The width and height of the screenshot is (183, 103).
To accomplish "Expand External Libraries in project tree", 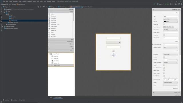I will click(3, 27).
